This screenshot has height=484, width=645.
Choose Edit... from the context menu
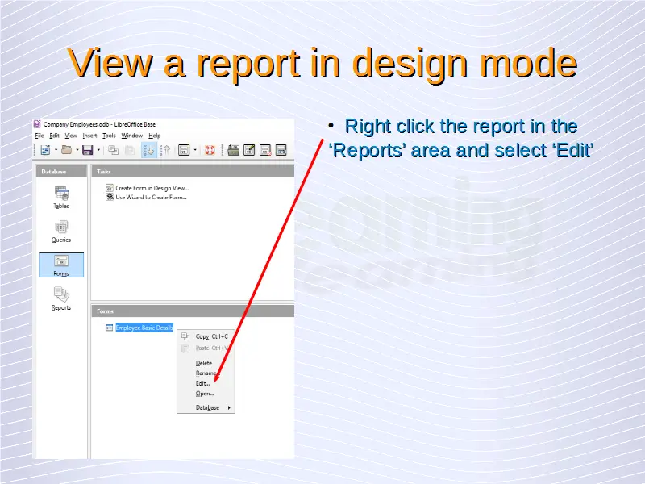click(x=203, y=383)
